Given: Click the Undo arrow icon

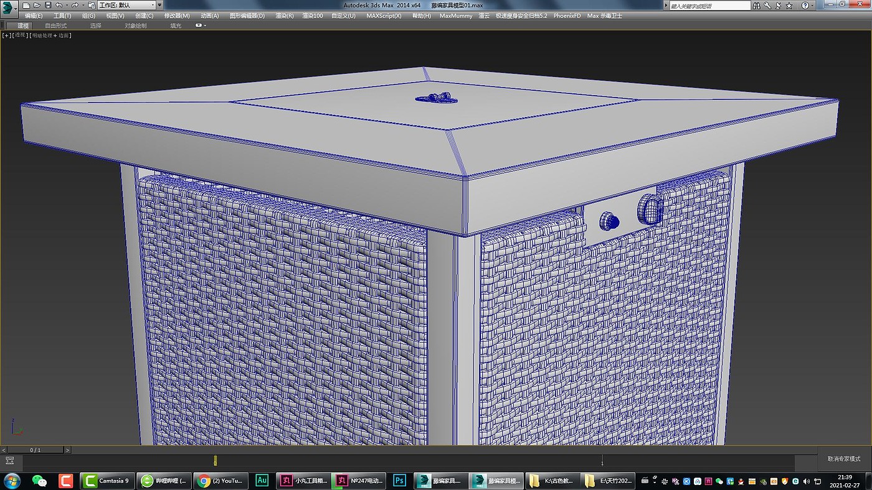Looking at the screenshot, I should [58, 6].
